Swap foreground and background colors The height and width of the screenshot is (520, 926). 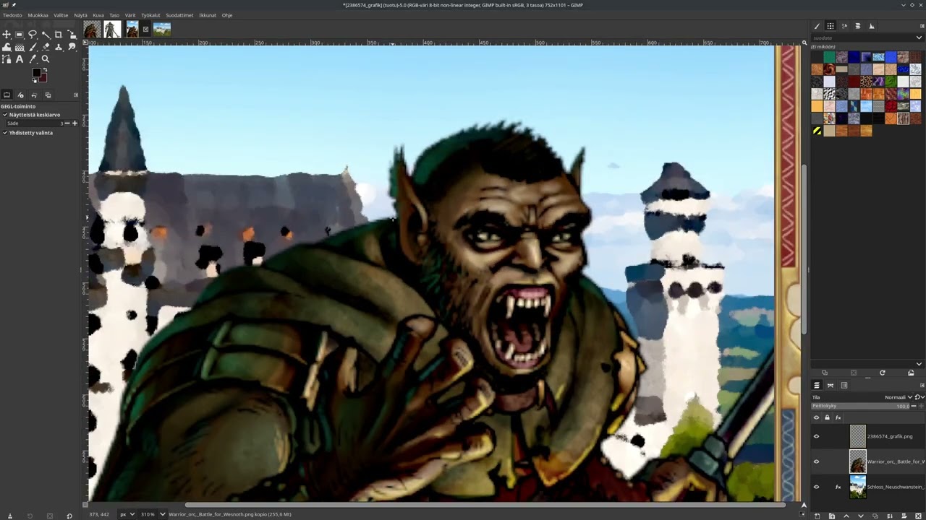click(x=45, y=69)
